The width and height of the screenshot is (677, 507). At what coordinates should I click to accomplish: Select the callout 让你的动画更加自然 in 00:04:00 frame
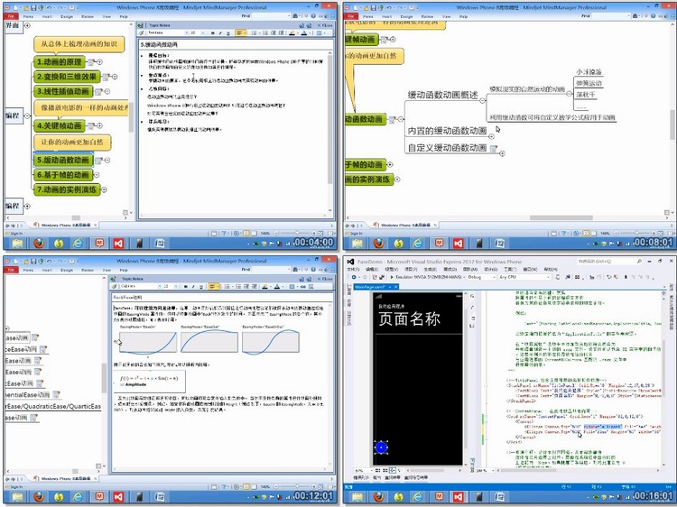(72, 143)
